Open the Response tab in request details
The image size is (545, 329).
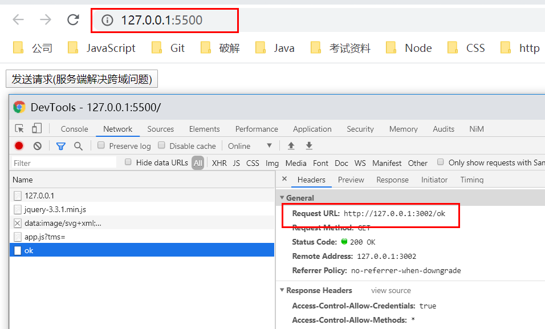pyautogui.click(x=392, y=180)
